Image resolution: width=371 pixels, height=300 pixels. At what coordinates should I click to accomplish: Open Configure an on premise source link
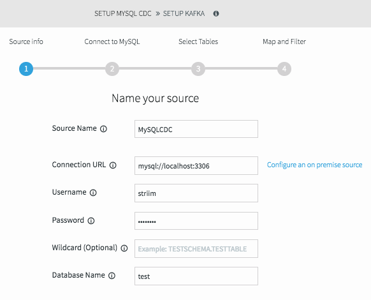[314, 165]
